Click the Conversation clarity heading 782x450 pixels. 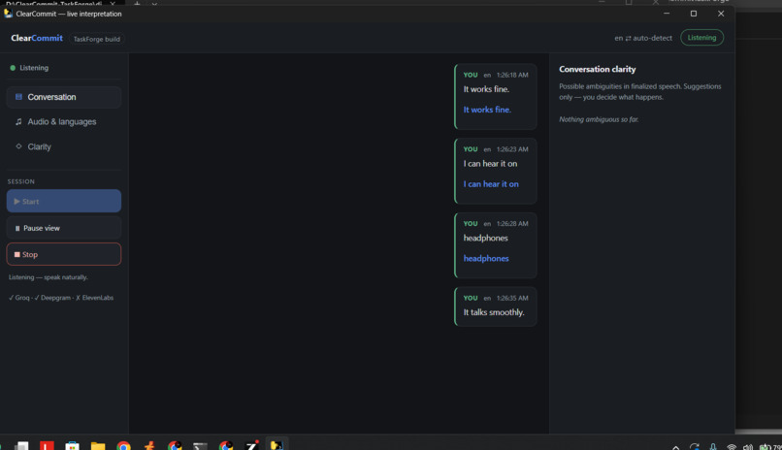pyautogui.click(x=597, y=69)
